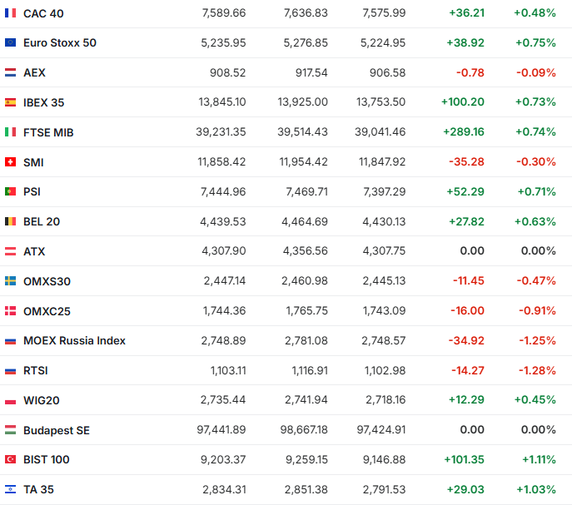The width and height of the screenshot is (572, 505).
Task: Select the AEX index name
Action: click(x=34, y=72)
